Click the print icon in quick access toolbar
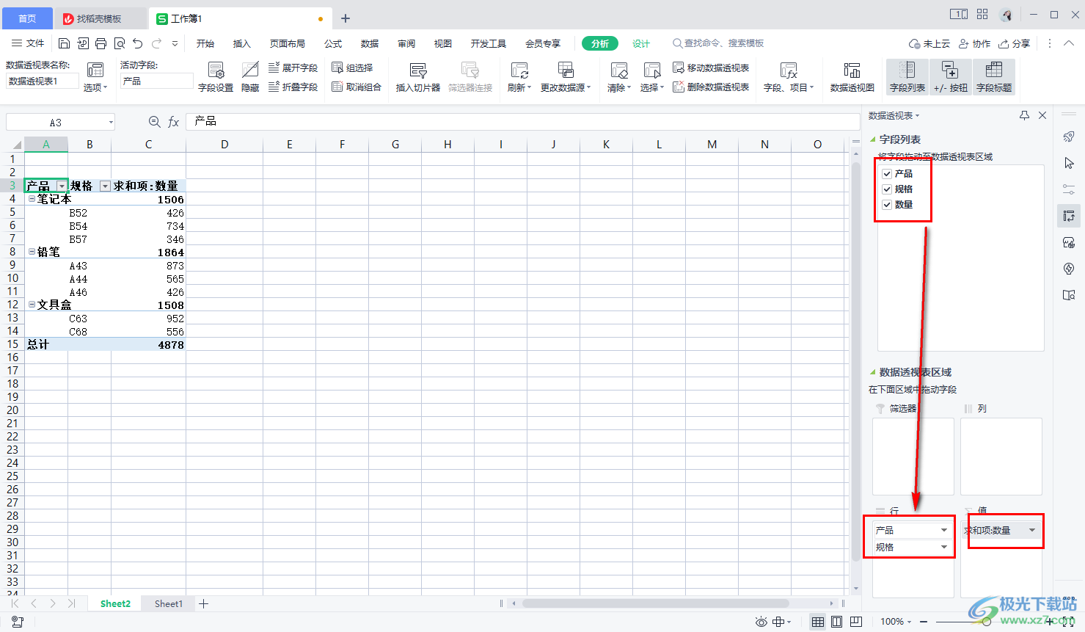 pyautogui.click(x=101, y=43)
